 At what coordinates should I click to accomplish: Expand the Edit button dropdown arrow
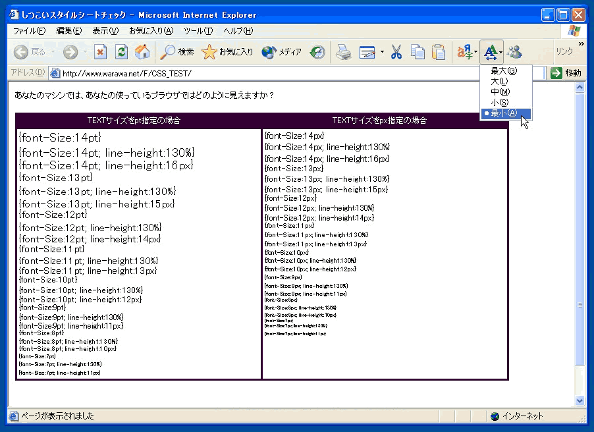point(382,52)
